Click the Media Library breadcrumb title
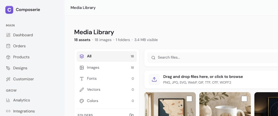Image resolution: width=278 pixels, height=116 pixels. click(83, 8)
